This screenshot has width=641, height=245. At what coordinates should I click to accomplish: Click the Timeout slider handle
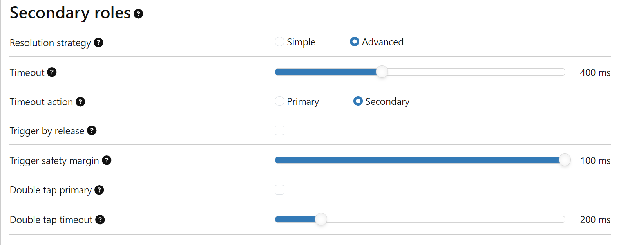[382, 72]
